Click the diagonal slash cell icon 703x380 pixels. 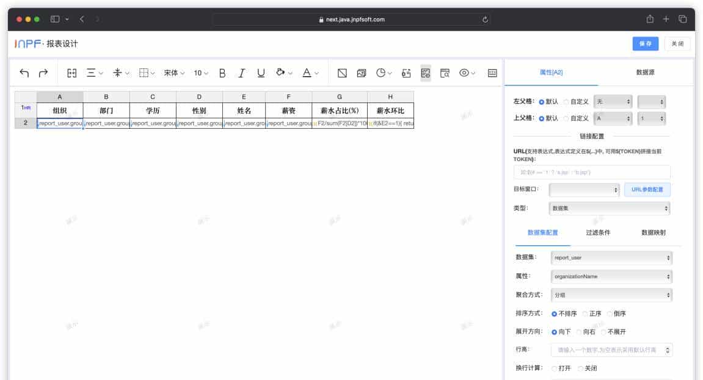tap(342, 73)
